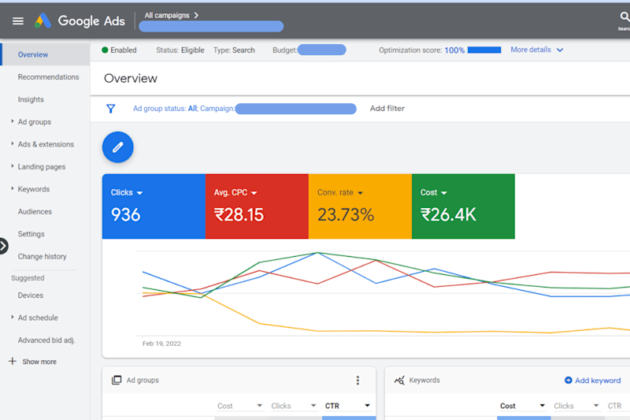Viewport: 630px width, 420px height.
Task: Expand Landing pages in sidebar
Action: click(x=12, y=166)
